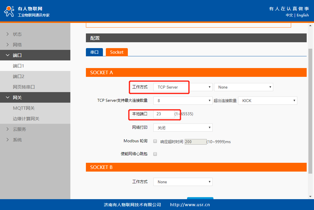Viewport: 314px width, 210px height.
Task: Enable the Modbus 轮询 checkbox
Action: pyautogui.click(x=155, y=141)
